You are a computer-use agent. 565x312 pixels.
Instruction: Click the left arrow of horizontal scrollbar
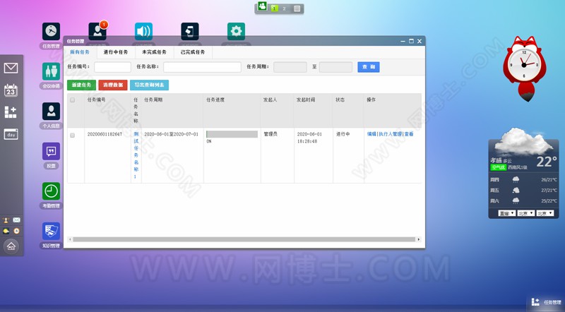(70, 239)
